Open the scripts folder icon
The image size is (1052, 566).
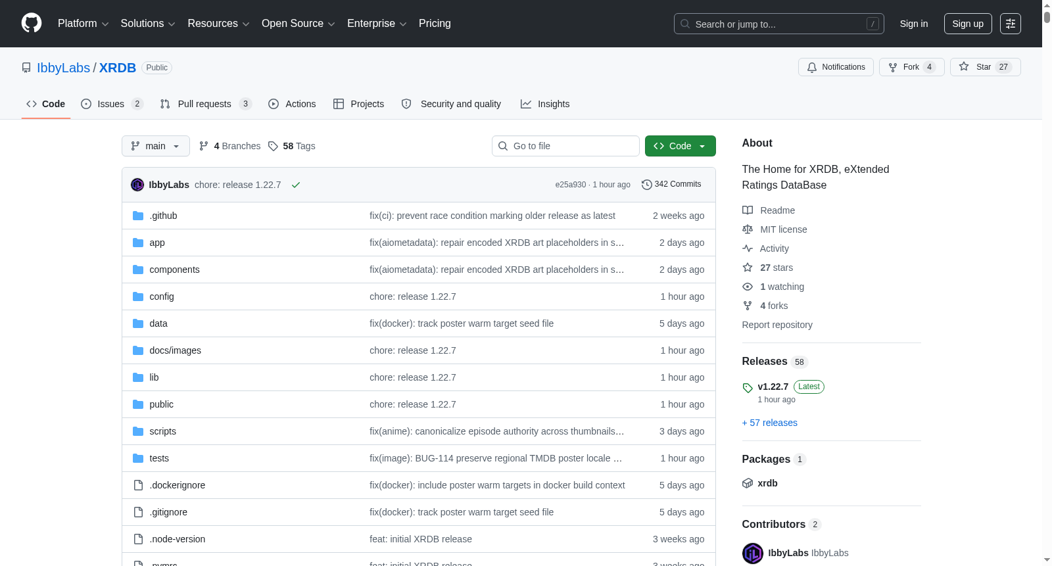138,431
